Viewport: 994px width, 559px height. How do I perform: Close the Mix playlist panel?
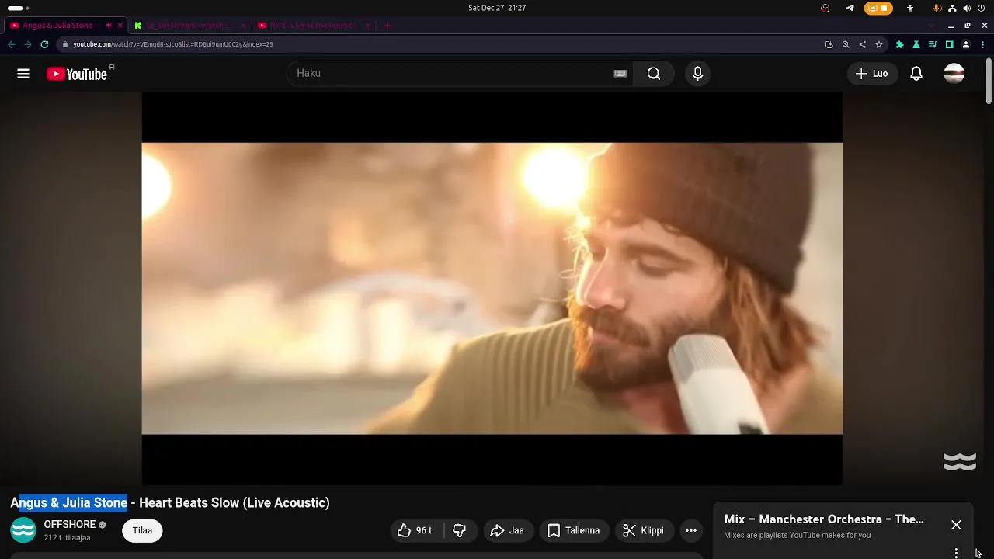coord(956,525)
